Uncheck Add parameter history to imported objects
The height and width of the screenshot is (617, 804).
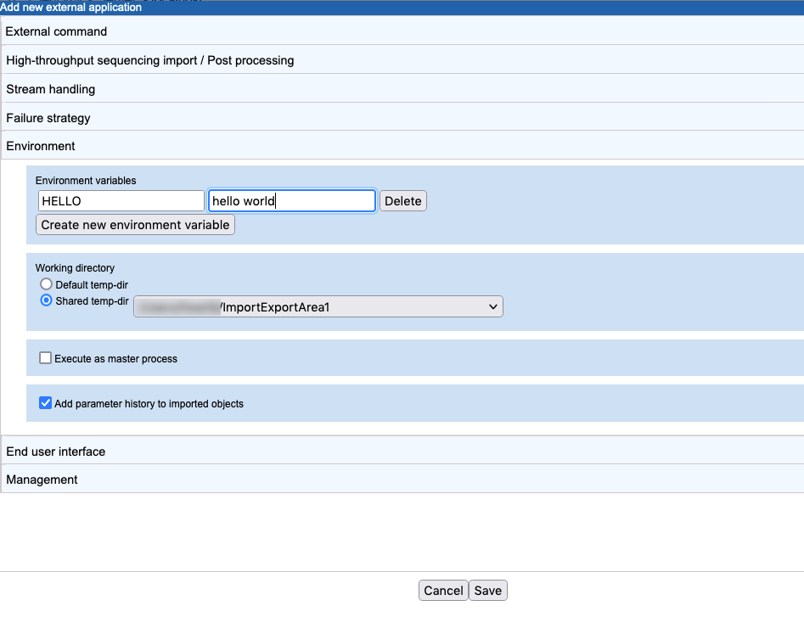coord(46,404)
